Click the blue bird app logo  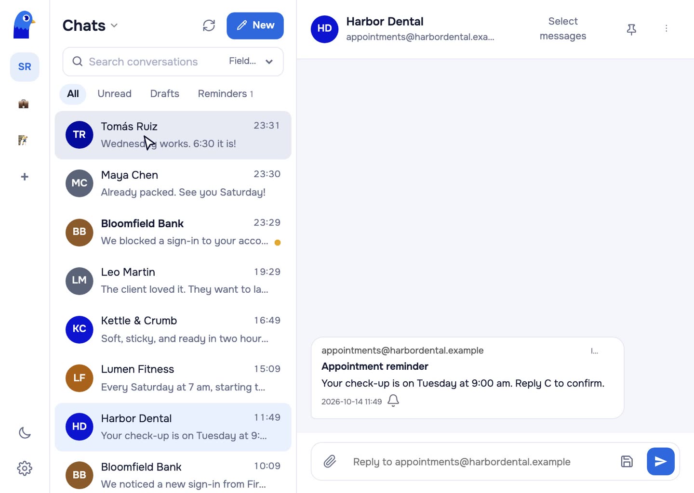(24, 25)
